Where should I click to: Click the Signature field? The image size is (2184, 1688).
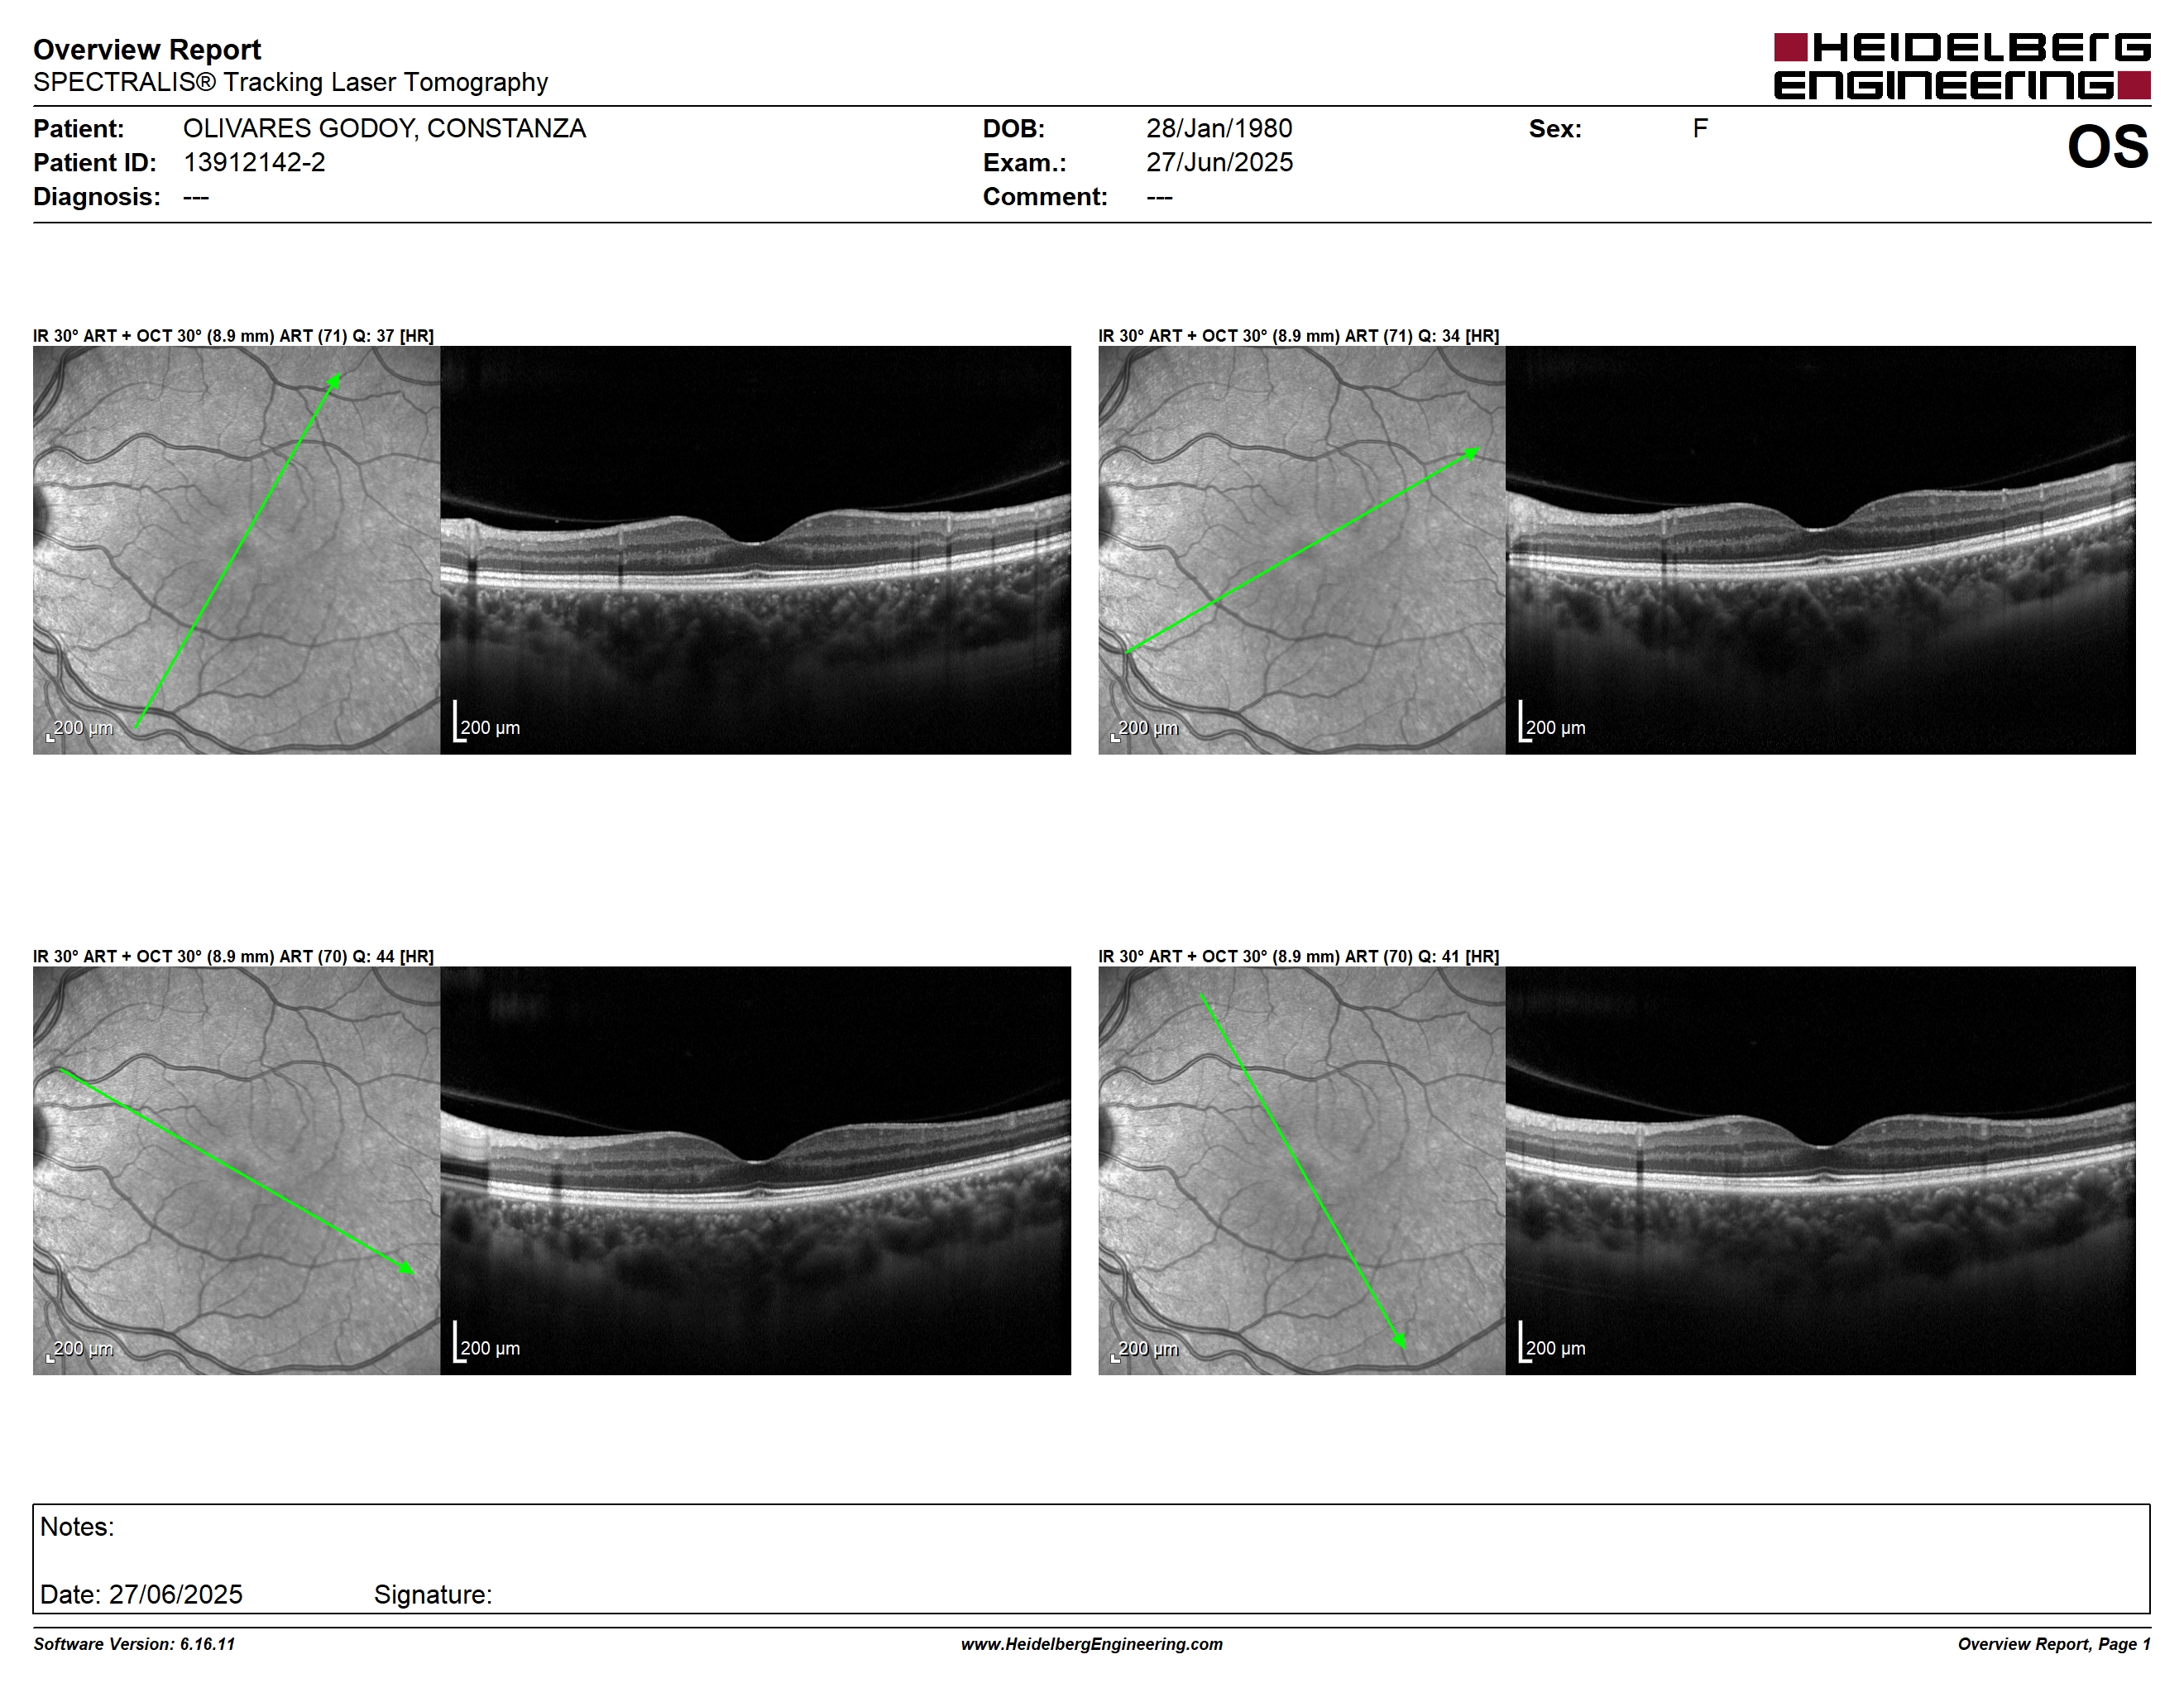click(x=433, y=1594)
